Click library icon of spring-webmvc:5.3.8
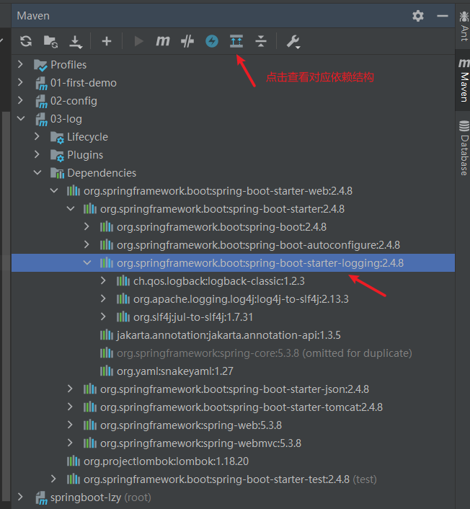This screenshot has height=509, width=470. pos(90,443)
